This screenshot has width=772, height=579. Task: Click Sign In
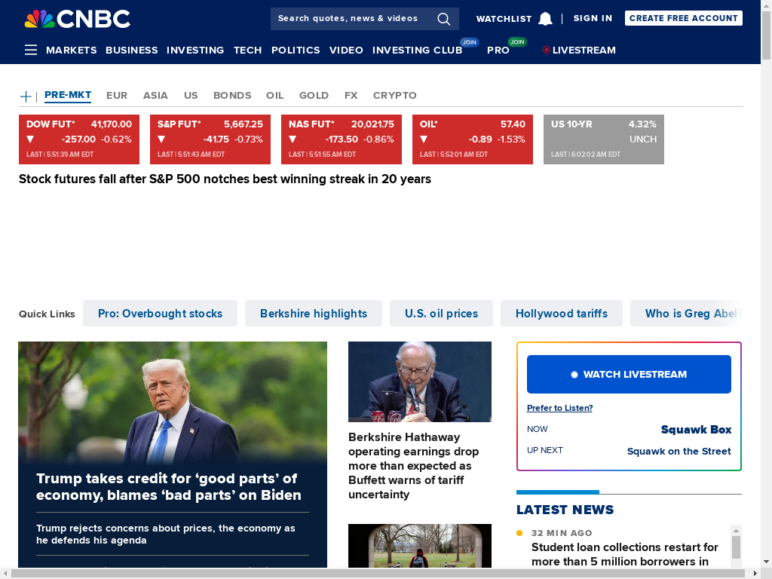[x=593, y=18]
